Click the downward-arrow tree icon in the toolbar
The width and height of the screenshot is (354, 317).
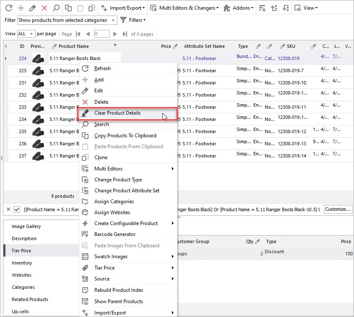286,8
